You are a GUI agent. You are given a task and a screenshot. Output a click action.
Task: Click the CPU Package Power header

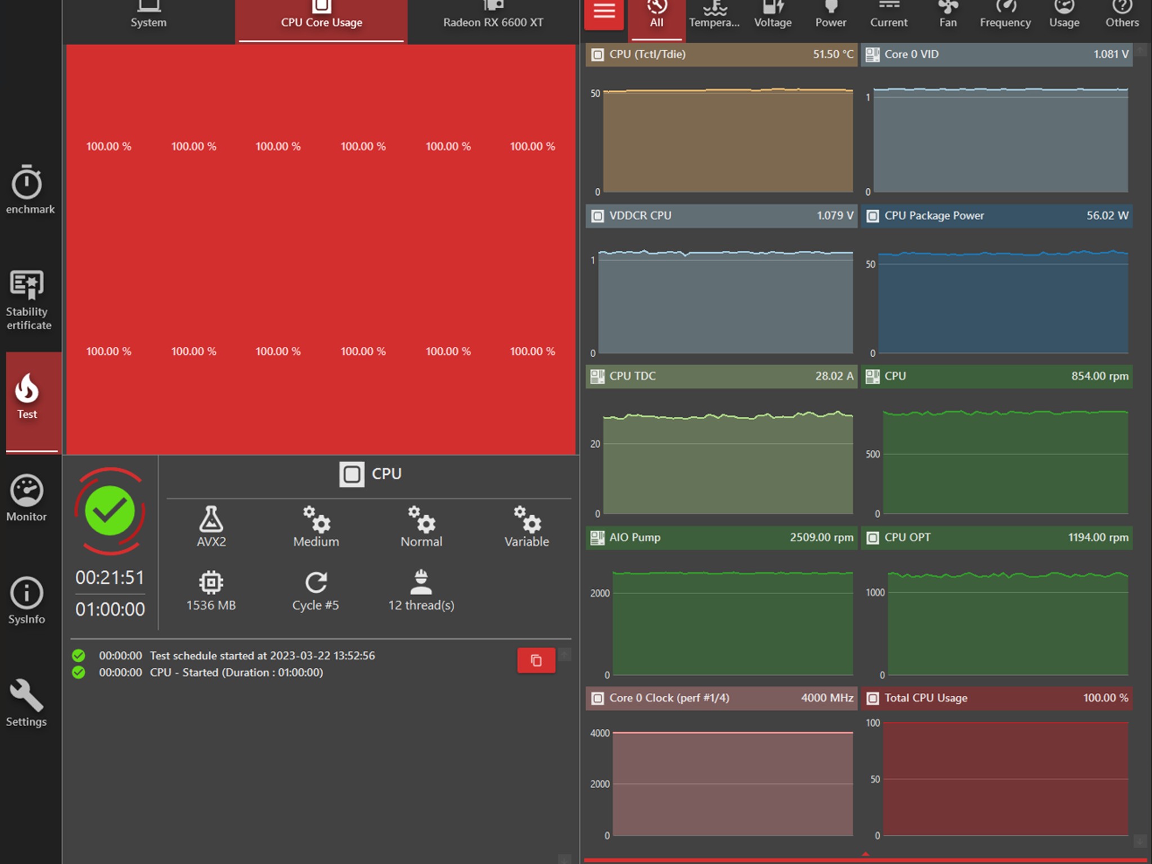click(996, 216)
